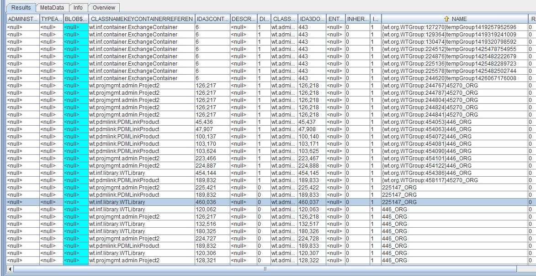Switch to the MetaData tab
This screenshot has width=536, height=276.
(52, 7)
